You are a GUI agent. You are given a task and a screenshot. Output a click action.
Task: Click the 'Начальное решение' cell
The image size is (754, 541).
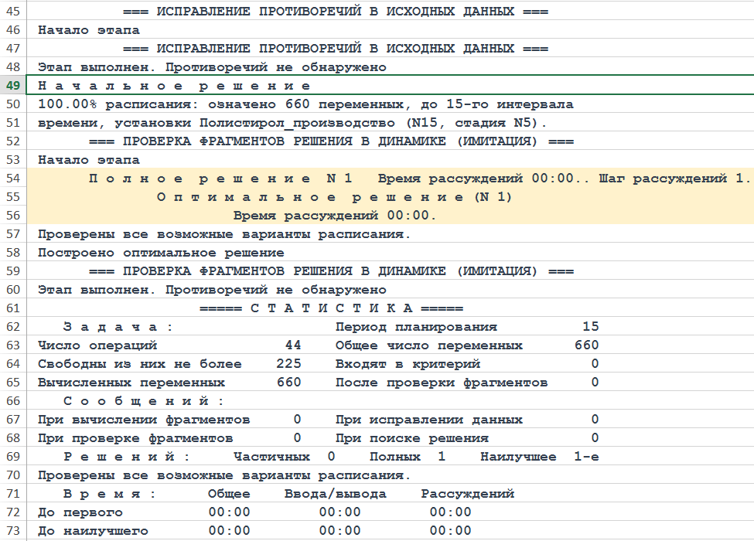174,86
